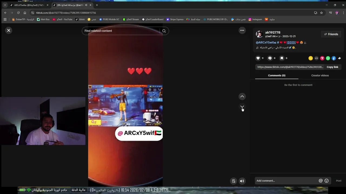Expand more share options with the arrow

(x=340, y=58)
